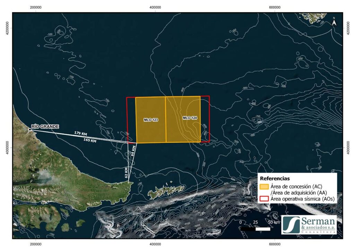Click the Río Grande city marker dot
This screenshot has height=251, width=355.
[30, 130]
